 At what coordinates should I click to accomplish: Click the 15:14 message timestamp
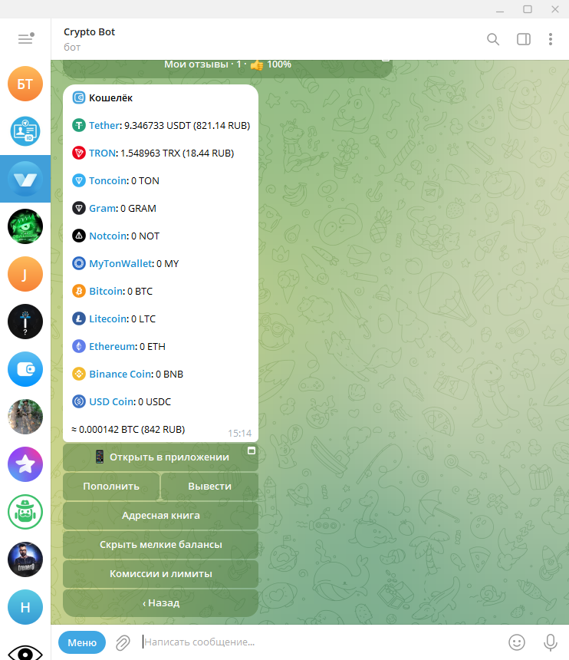pyautogui.click(x=240, y=433)
